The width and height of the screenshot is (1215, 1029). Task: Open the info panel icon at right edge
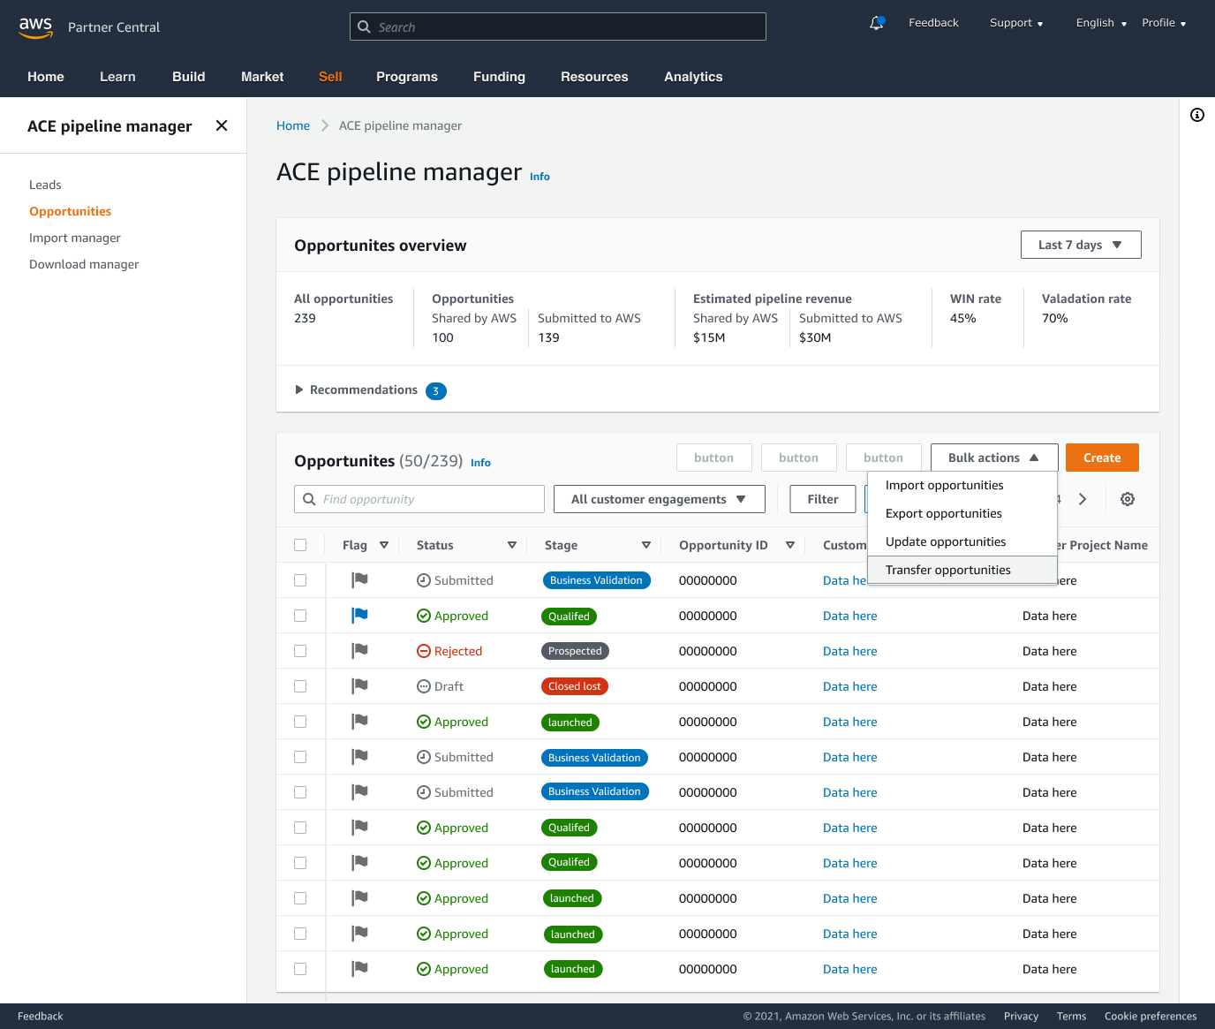tap(1197, 115)
